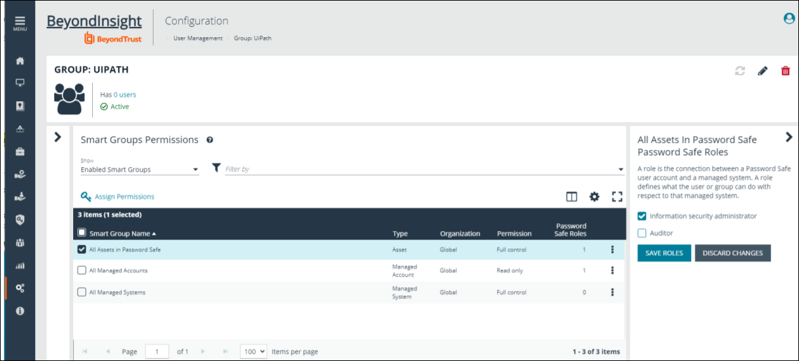
Task: Open the bar chart analytics sidebar icon
Action: point(20,266)
